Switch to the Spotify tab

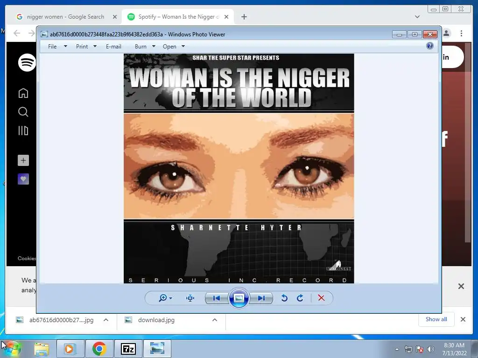(x=178, y=17)
